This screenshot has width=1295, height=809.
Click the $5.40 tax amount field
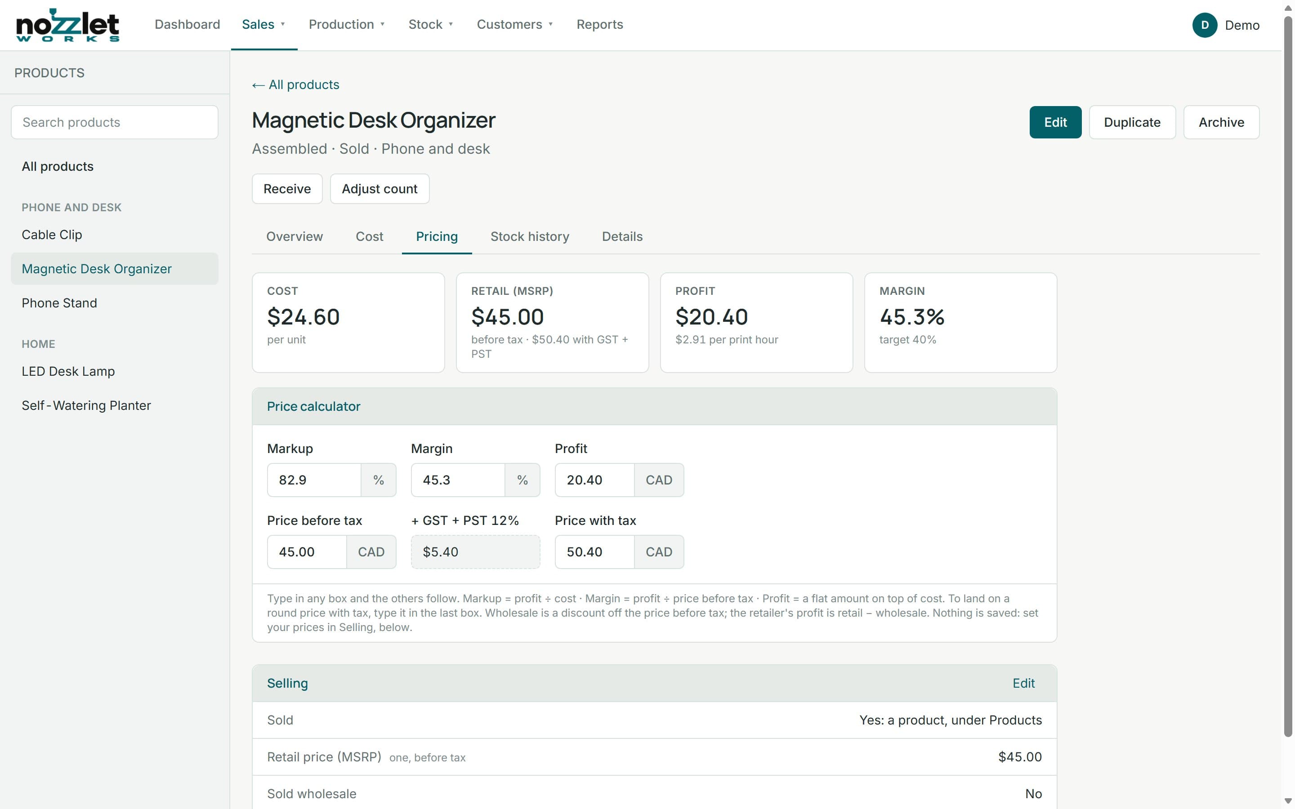(x=475, y=551)
